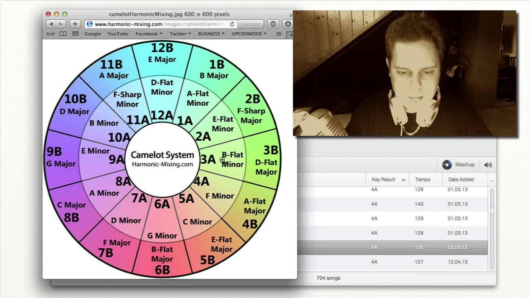Toggle sort arrow on Key Result column
The width and height of the screenshot is (530, 298).
point(403,180)
